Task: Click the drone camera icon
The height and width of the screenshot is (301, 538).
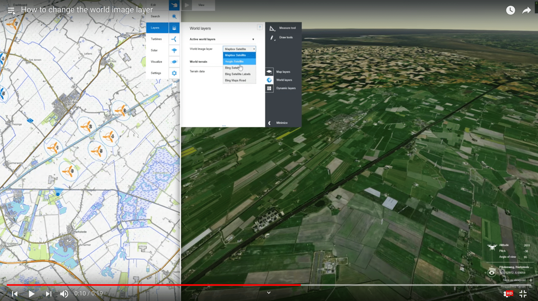Action: (x=492, y=248)
